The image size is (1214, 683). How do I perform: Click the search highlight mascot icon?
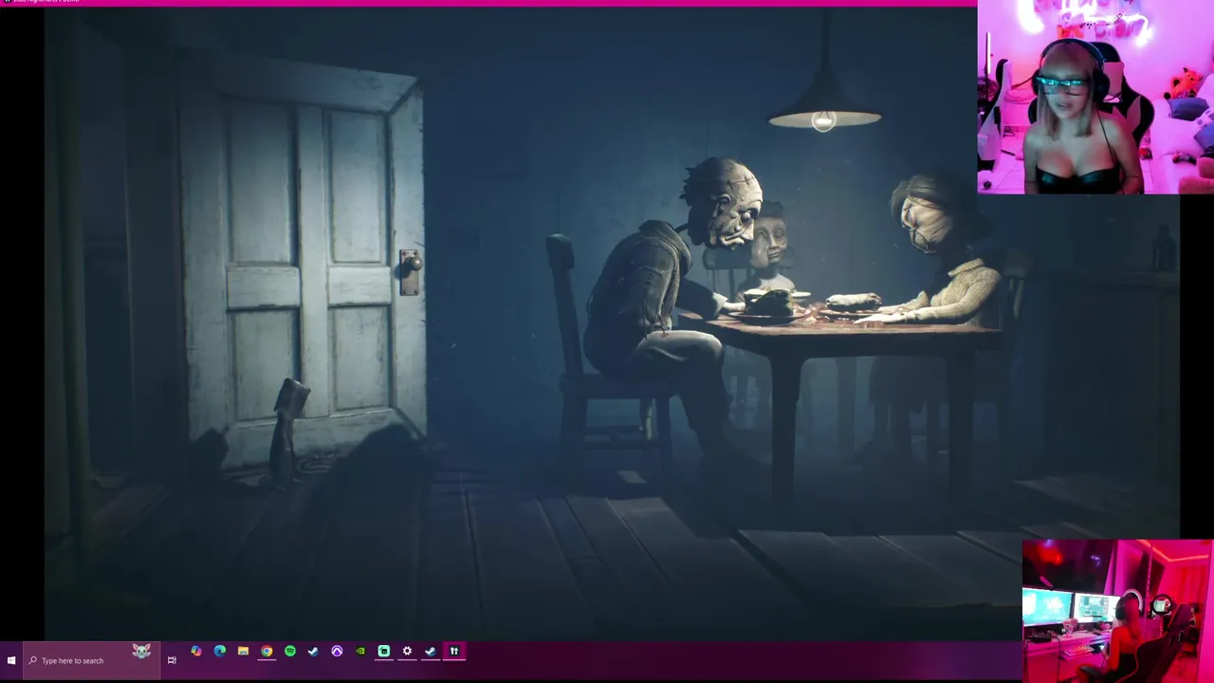(x=141, y=651)
